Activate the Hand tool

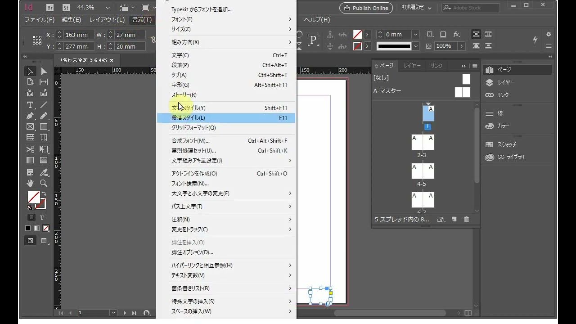(30, 183)
